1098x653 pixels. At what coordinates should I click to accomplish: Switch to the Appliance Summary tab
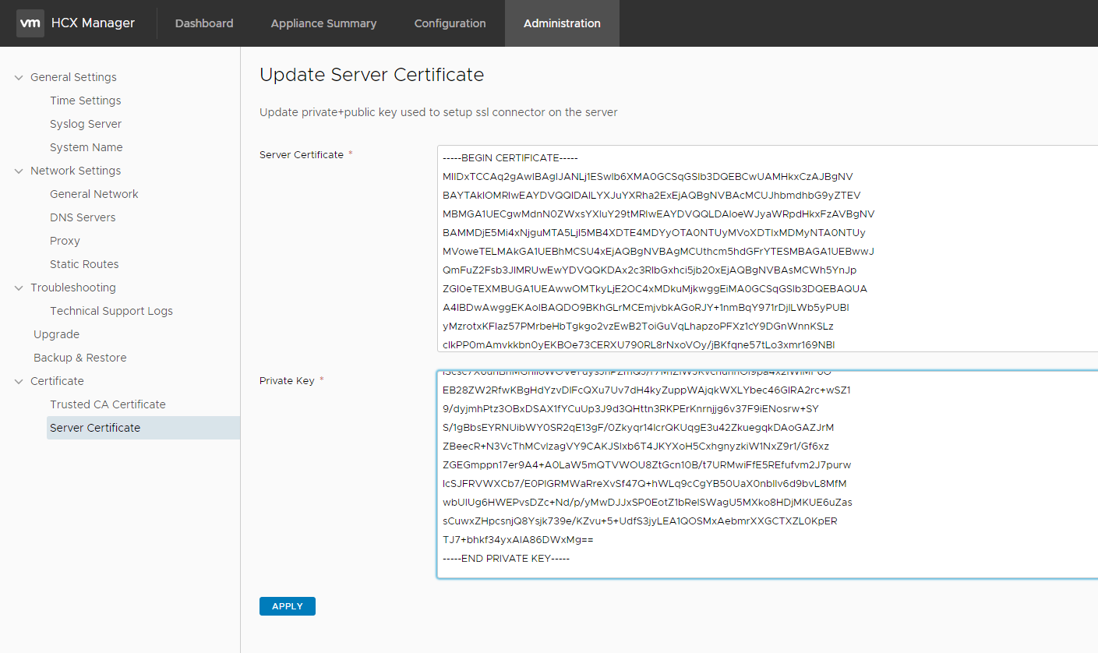(323, 23)
